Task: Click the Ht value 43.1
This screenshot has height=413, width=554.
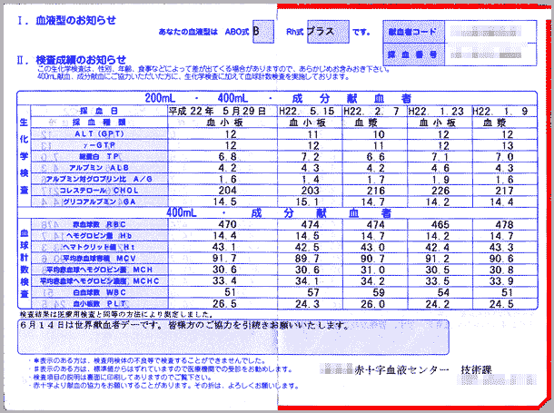Action: 224,247
